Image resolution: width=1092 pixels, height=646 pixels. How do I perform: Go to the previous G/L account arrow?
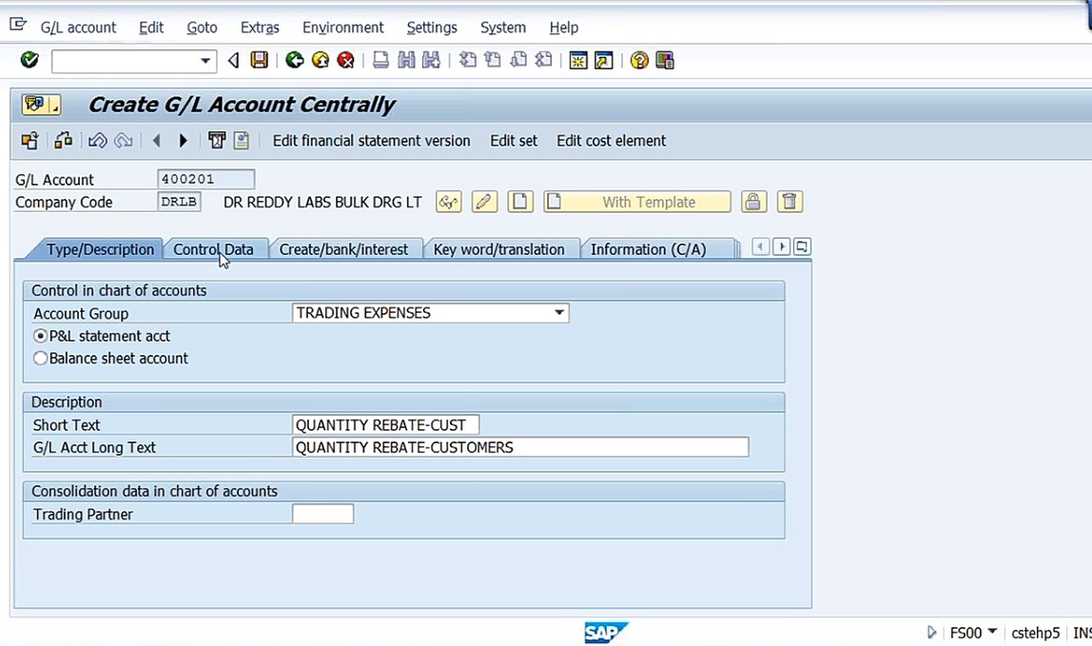tap(157, 141)
